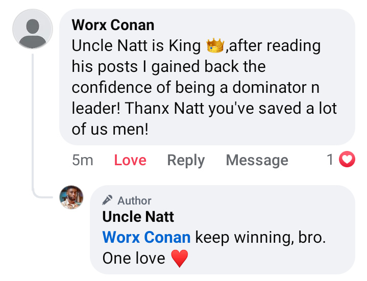
Task: Toggle the Love reaction on Worx Conan's comment
Action: pos(130,161)
